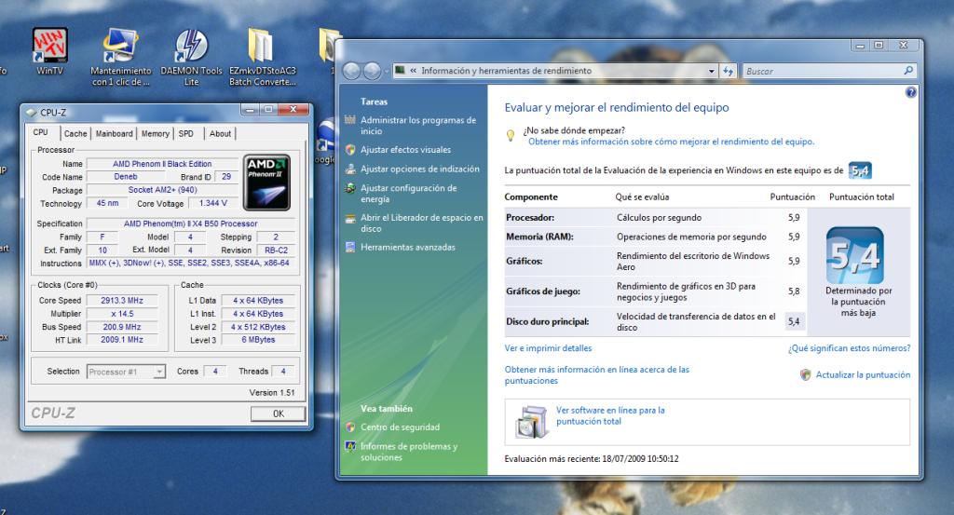Screen dimensions: 954x515
Task: Select the SPD tab
Action: (x=185, y=134)
